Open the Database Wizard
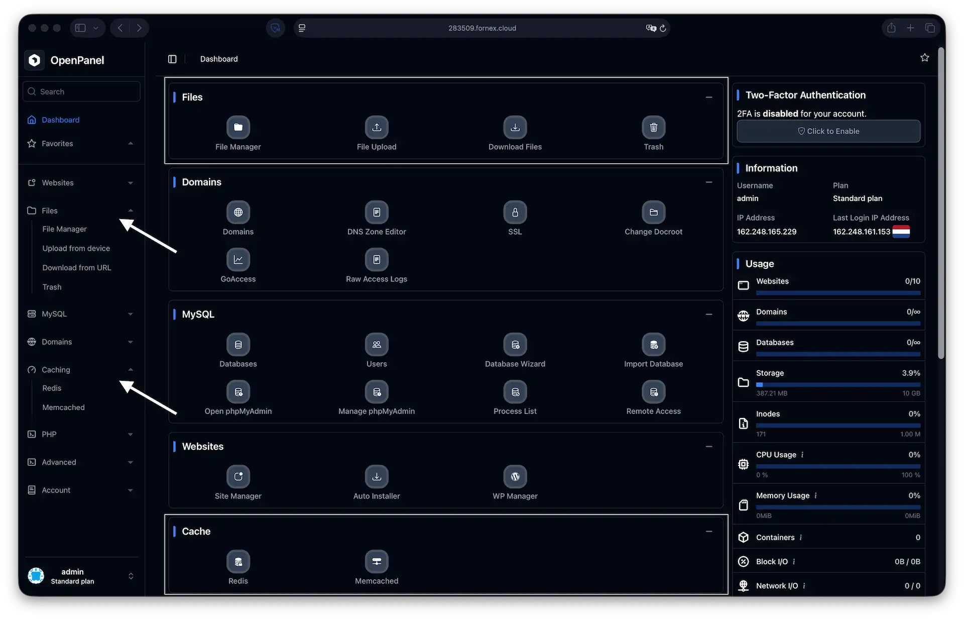This screenshot has height=619, width=964. pyautogui.click(x=515, y=345)
